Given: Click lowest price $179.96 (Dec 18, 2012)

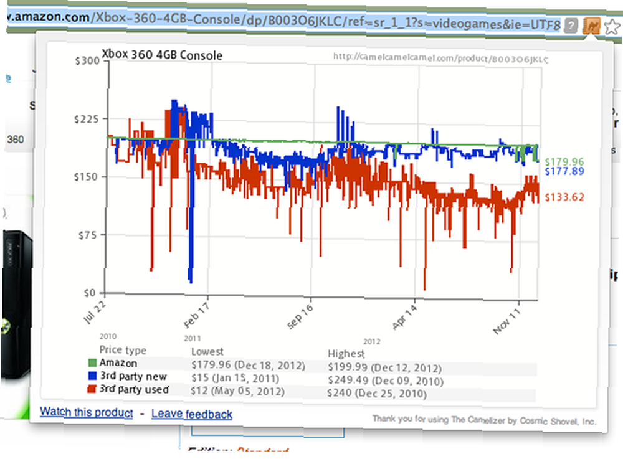Looking at the screenshot, I should 248,365.
